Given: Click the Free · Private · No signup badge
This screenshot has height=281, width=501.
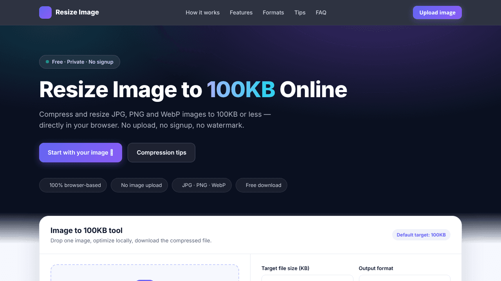Looking at the screenshot, I should pos(79,62).
